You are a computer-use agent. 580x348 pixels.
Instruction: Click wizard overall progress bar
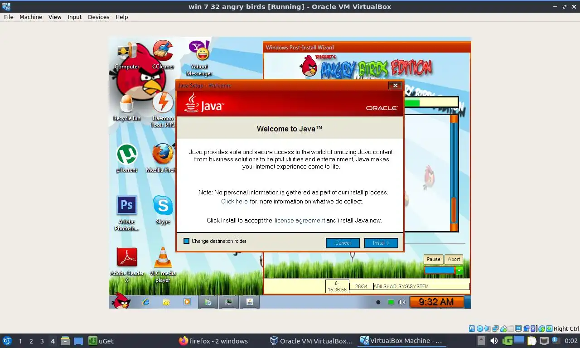pos(430,102)
